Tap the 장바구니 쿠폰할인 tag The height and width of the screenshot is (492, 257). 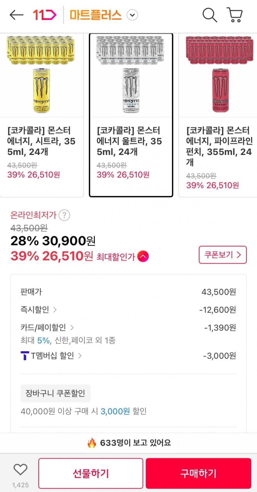tap(55, 393)
